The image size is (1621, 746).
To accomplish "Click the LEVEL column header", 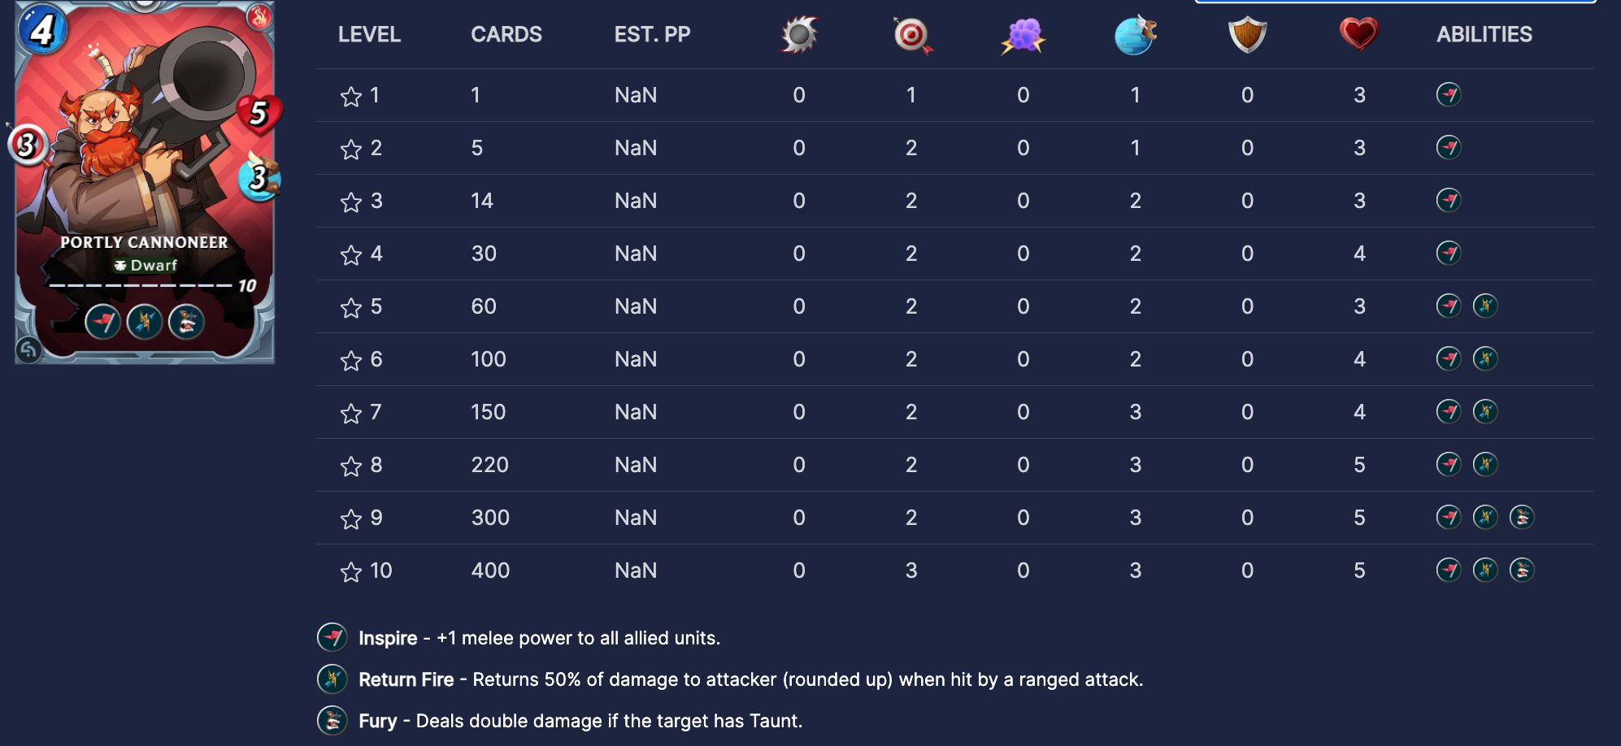I will (369, 35).
